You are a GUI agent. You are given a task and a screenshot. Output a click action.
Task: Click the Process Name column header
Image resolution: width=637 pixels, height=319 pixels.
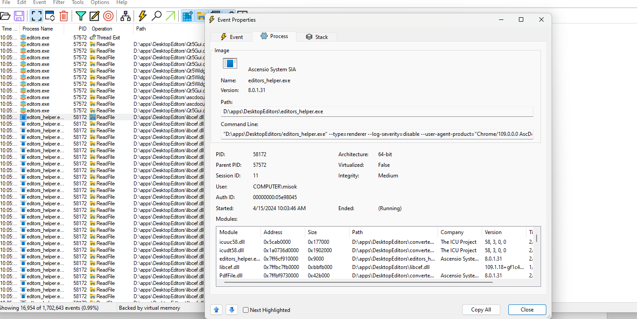coord(42,29)
